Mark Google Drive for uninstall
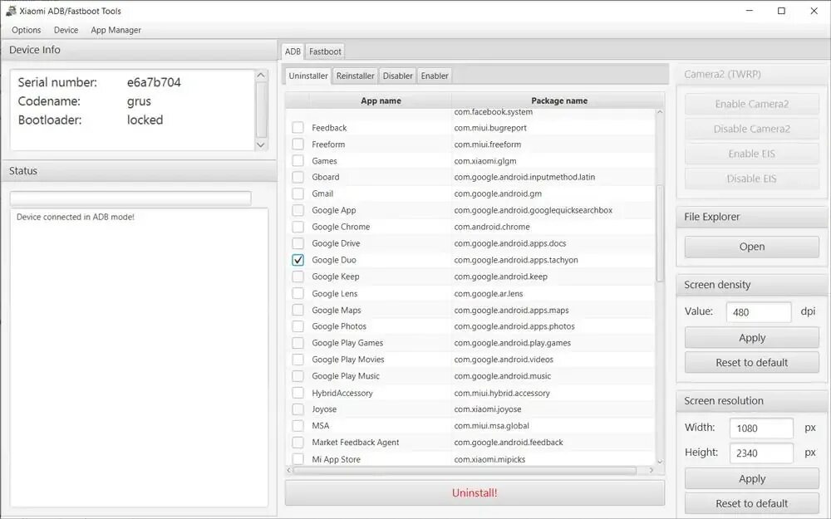 pos(297,243)
